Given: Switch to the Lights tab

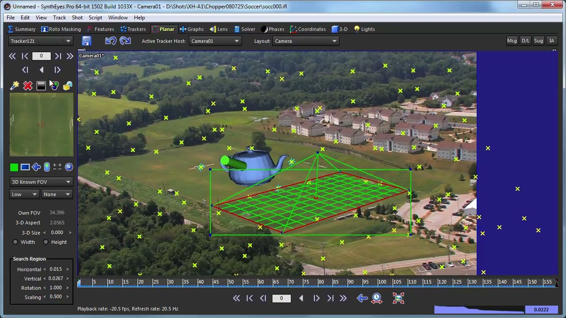Looking at the screenshot, I should [x=364, y=29].
